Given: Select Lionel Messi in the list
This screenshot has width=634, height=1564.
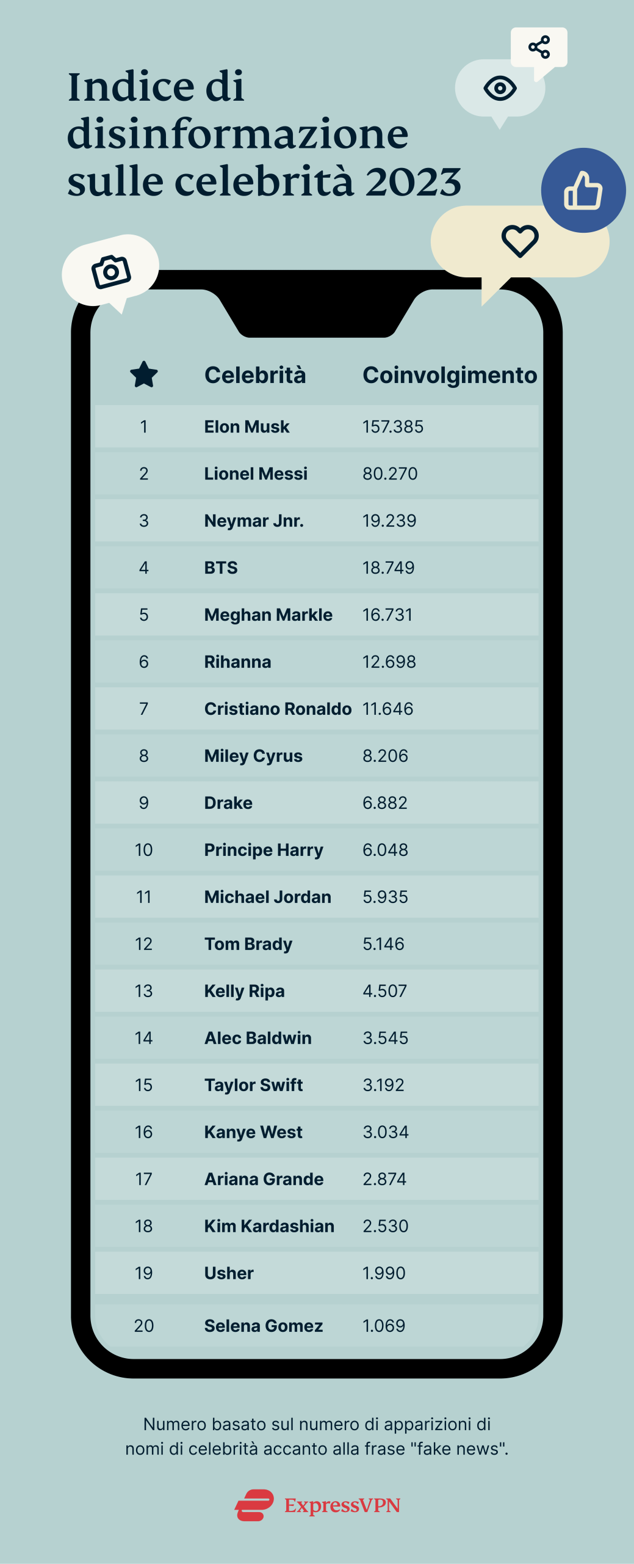Looking at the screenshot, I should (256, 473).
